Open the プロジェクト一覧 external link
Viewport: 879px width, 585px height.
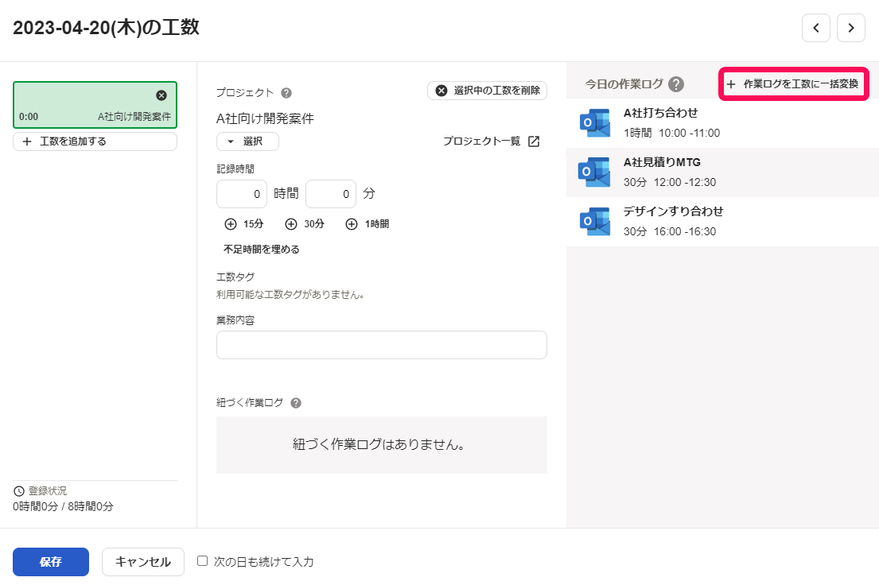coord(491,141)
